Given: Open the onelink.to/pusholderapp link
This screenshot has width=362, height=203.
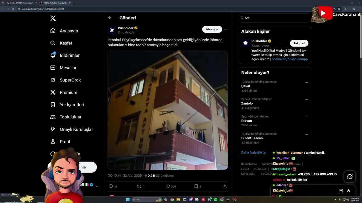Looking at the screenshot, I should (x=290, y=59).
